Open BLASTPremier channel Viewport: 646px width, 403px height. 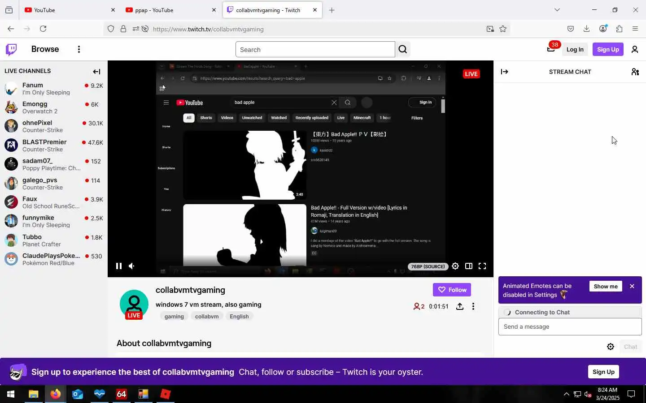click(54, 146)
